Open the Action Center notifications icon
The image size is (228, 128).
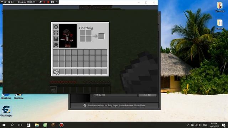(224, 125)
